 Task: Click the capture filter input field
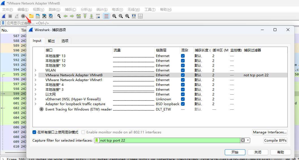pyautogui.click(x=169, y=140)
